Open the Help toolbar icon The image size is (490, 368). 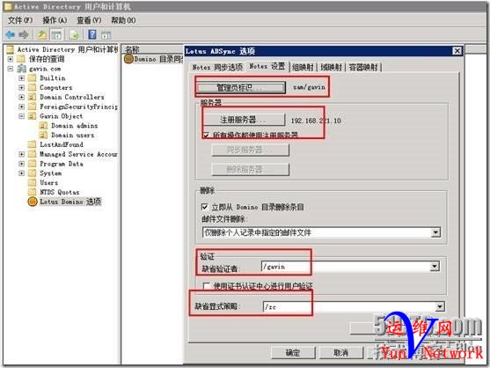pos(92,34)
